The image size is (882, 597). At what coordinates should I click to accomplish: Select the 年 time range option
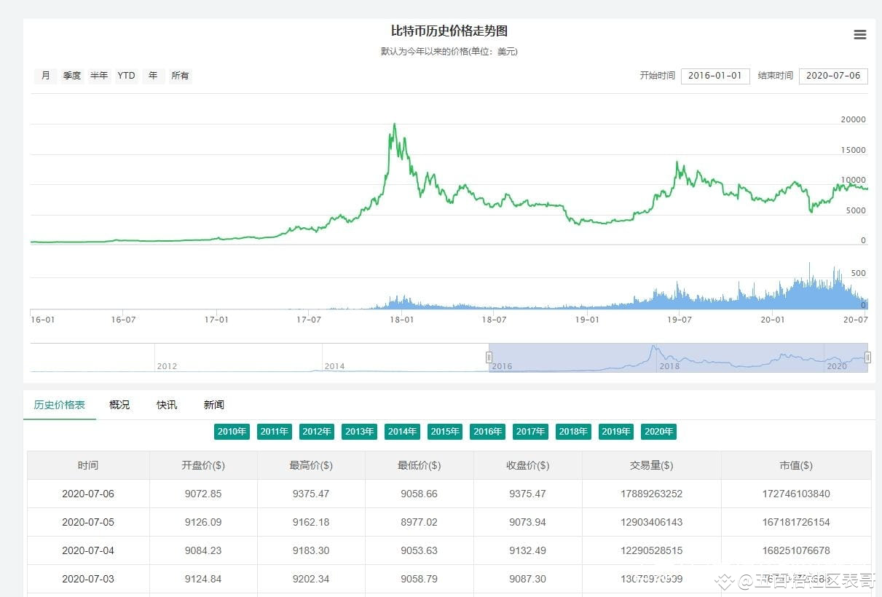pos(152,75)
